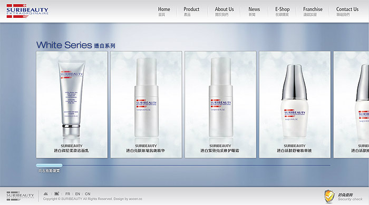This screenshot has height=205, width=369.
Task: Click the security check shield icon
Action: pyautogui.click(x=329, y=196)
